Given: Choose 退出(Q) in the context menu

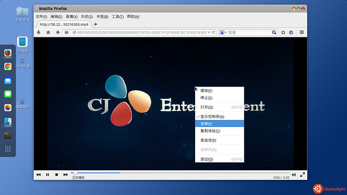Looking at the screenshot, I should pos(219,159).
